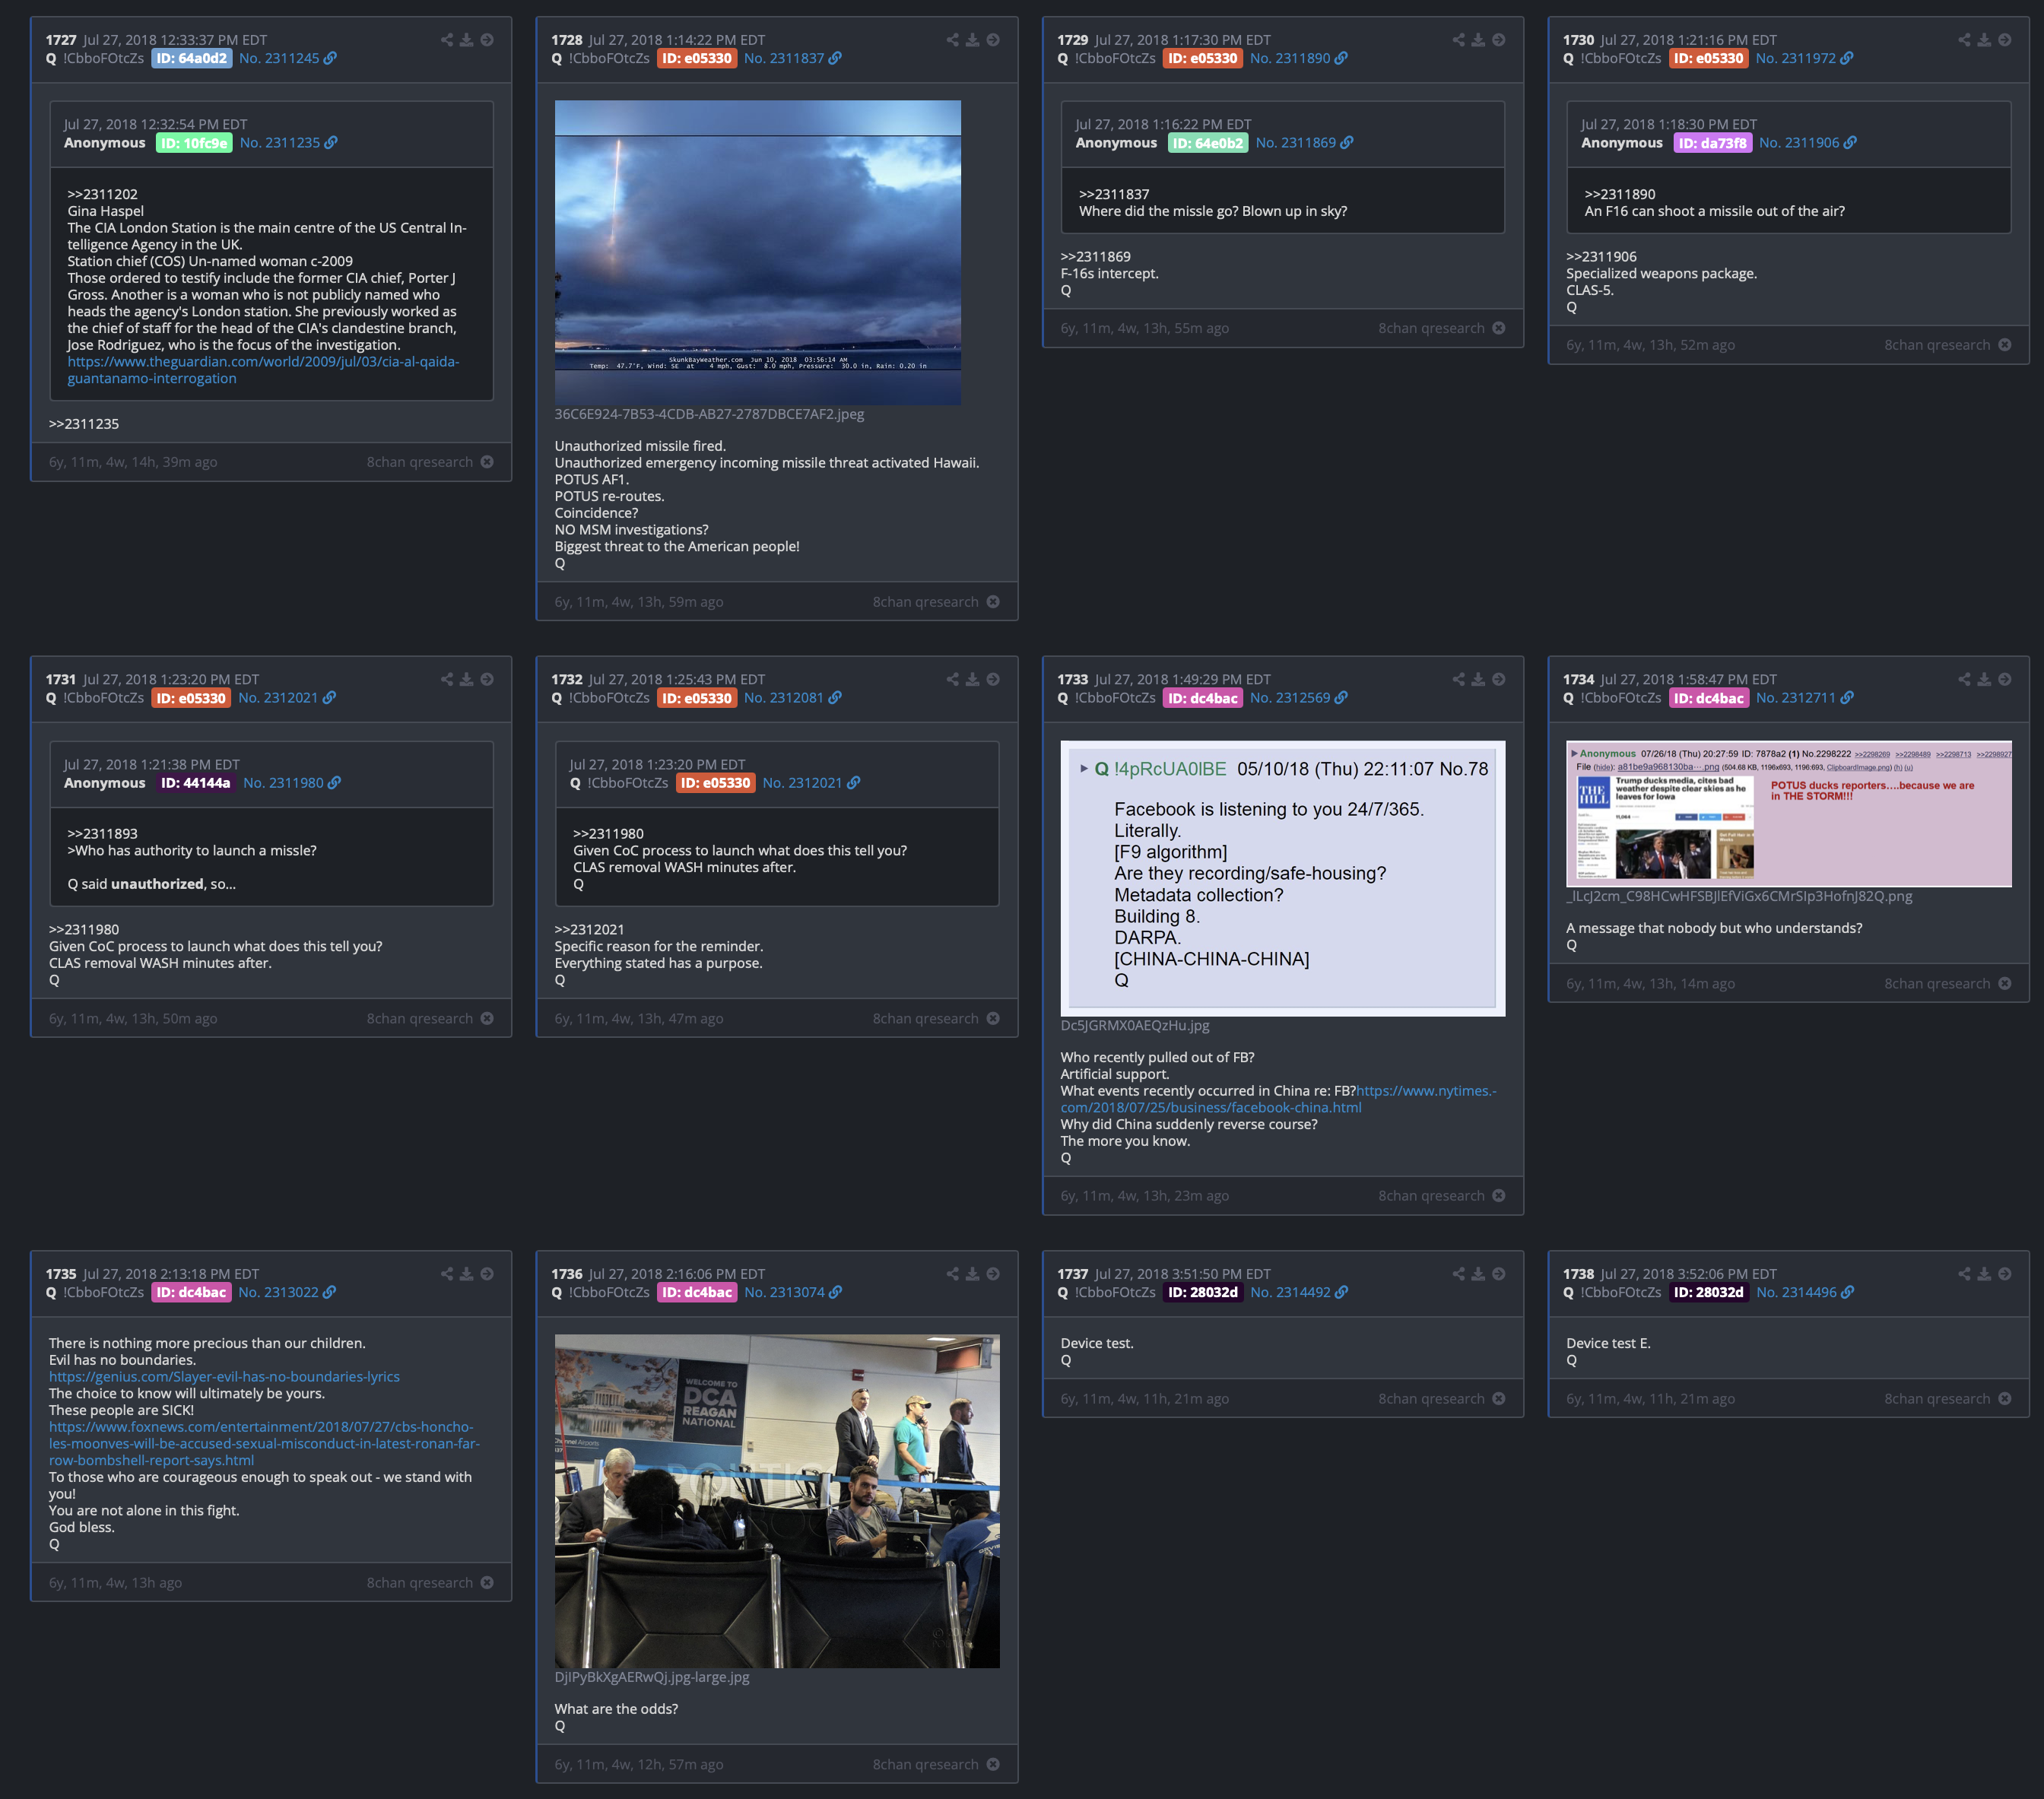Download post 1731 using download icon
The image size is (2044, 1799).
(467, 679)
